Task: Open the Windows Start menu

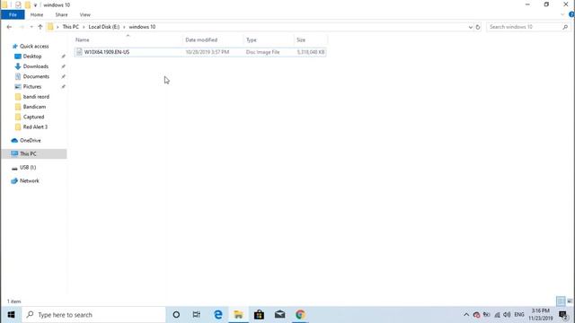Action: click(11, 315)
